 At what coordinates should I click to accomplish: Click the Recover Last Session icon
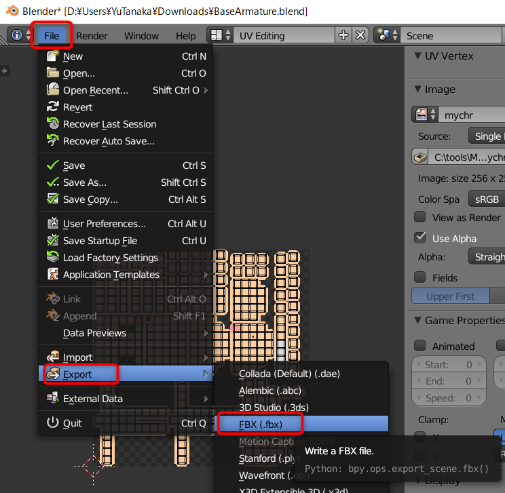pos(52,124)
